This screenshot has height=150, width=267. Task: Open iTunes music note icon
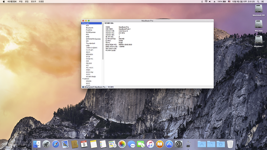tap(150, 144)
